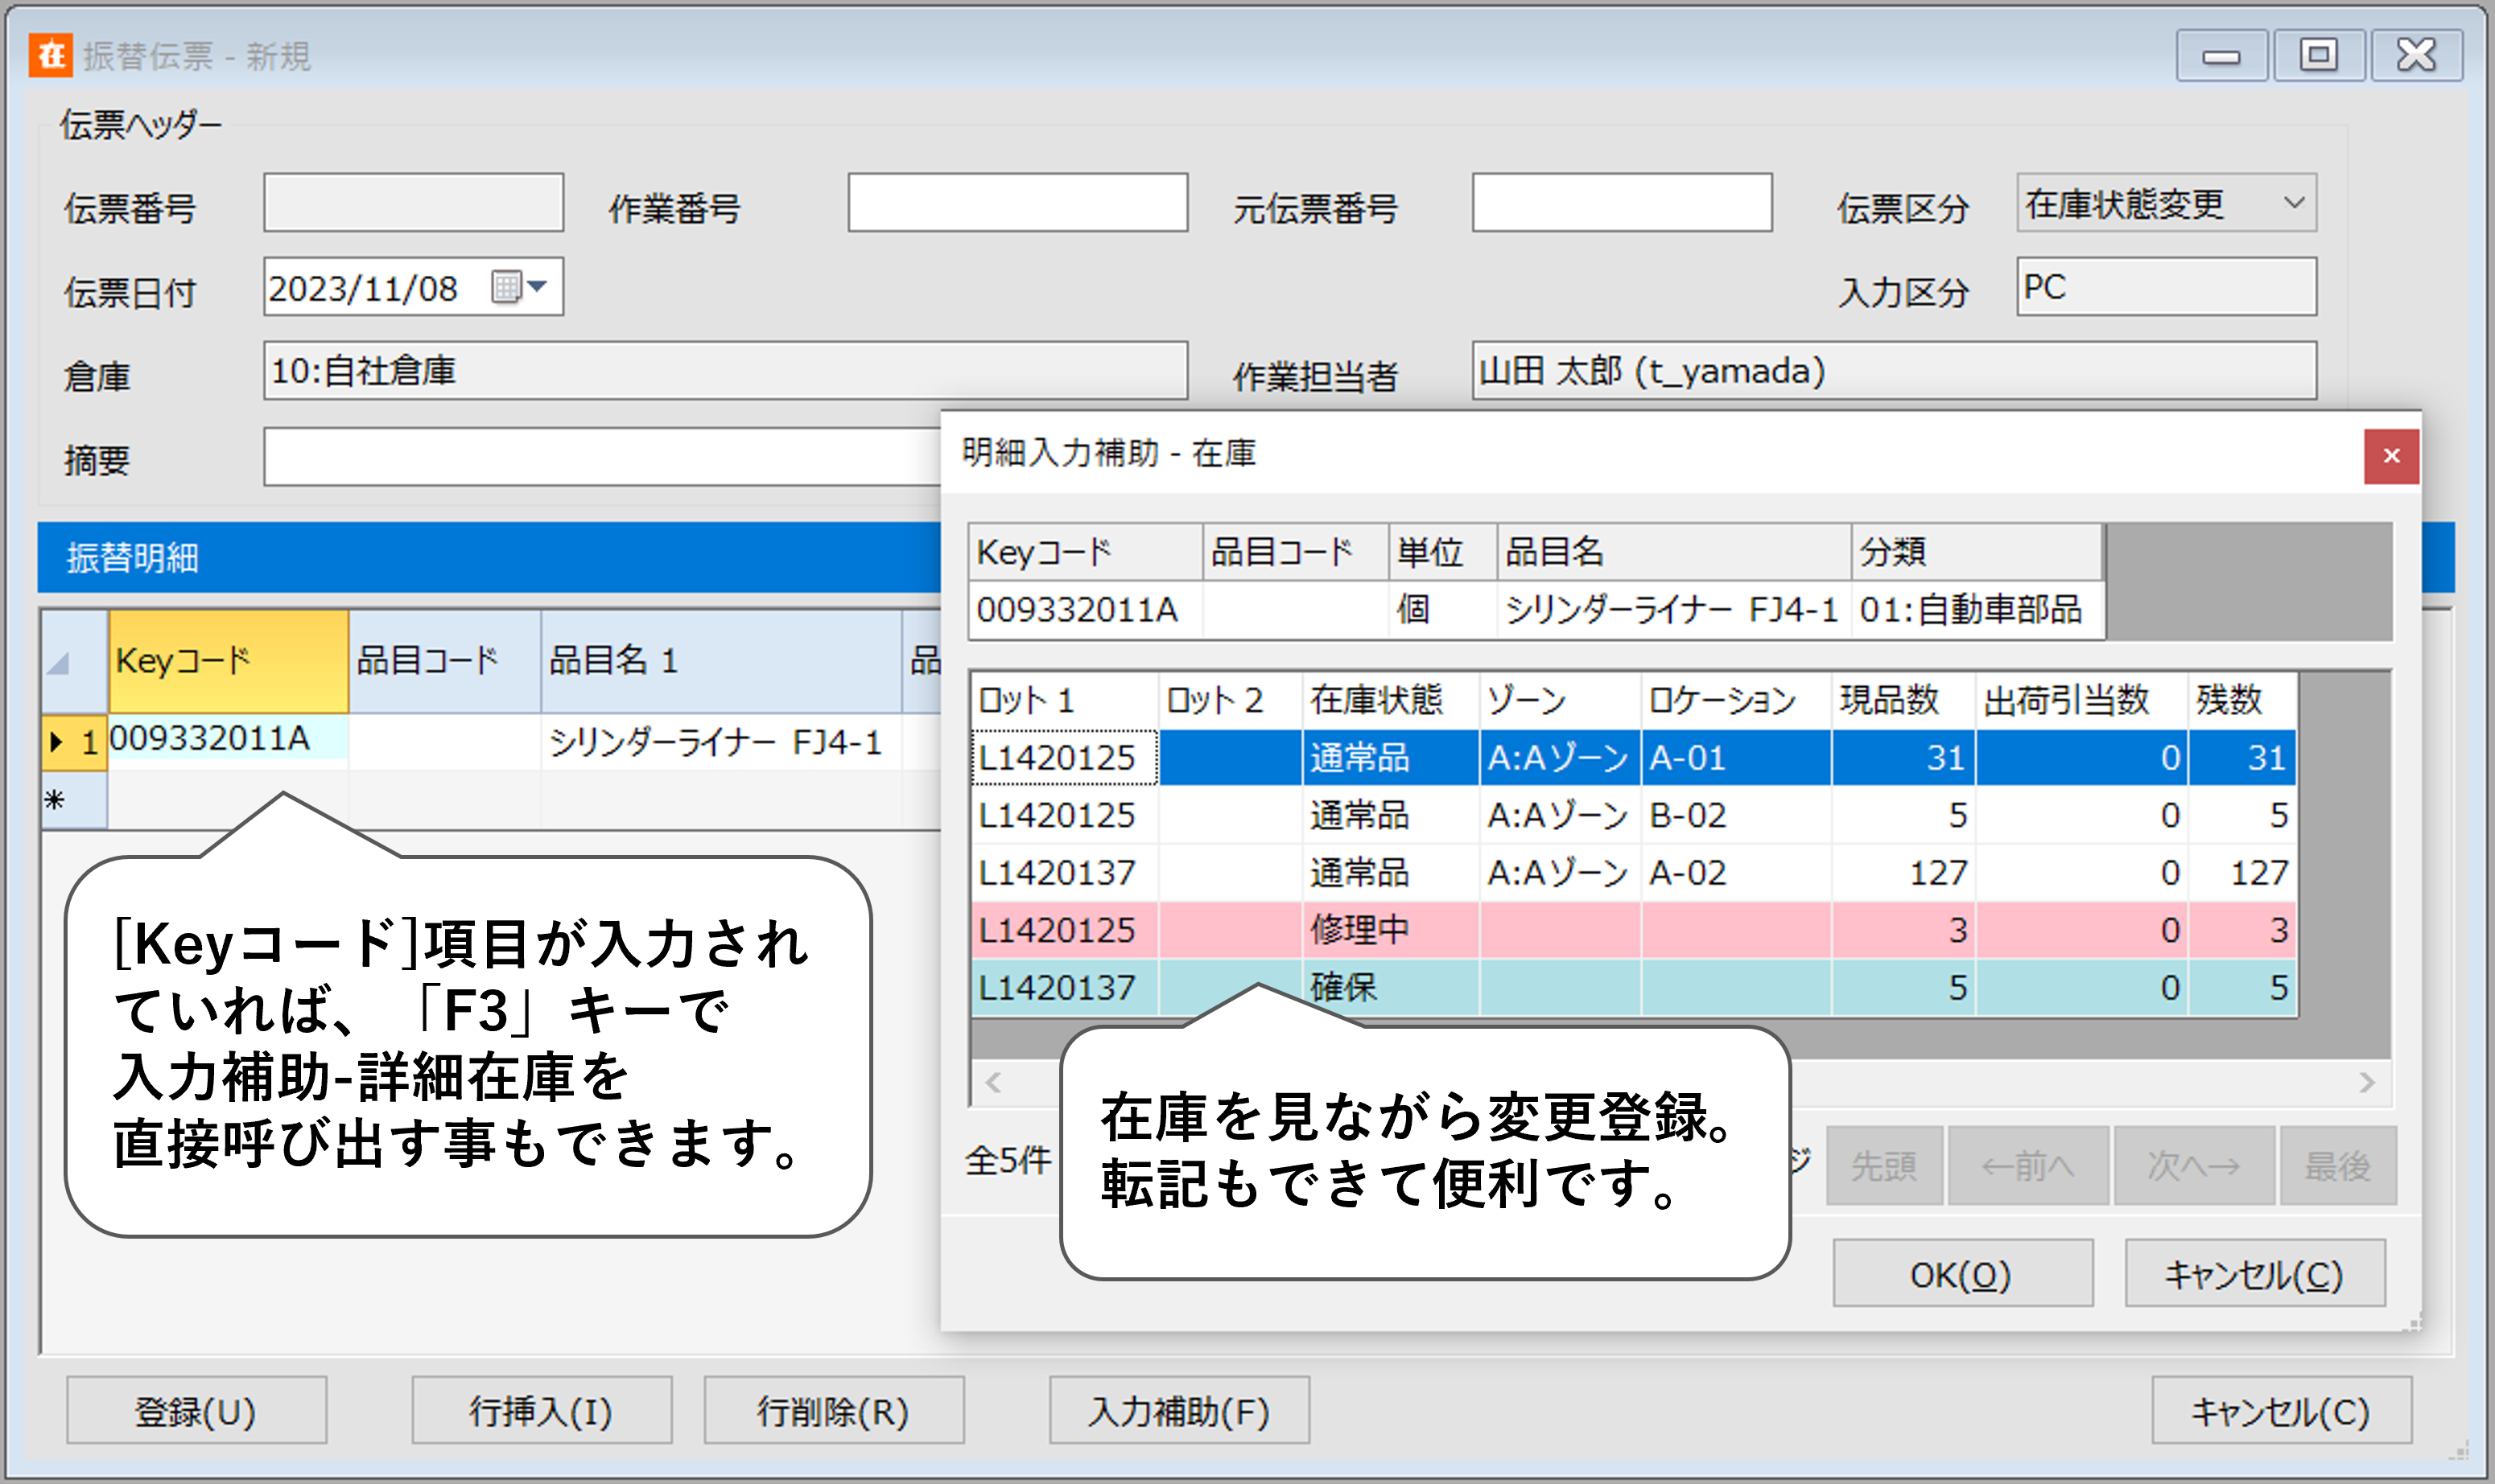Click the 振替明細 blue section header
This screenshot has height=1484, width=2495.
[x=489, y=557]
